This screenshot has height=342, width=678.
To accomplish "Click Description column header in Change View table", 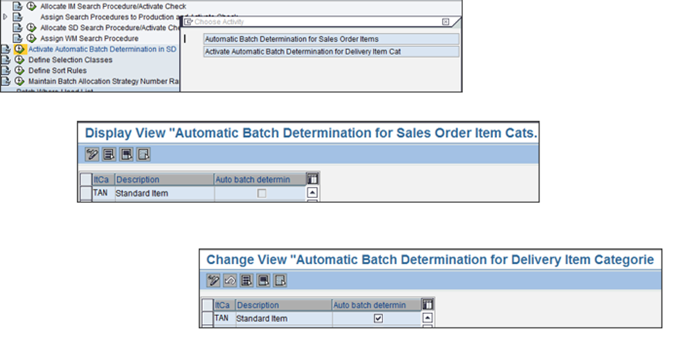I will tap(284, 305).
